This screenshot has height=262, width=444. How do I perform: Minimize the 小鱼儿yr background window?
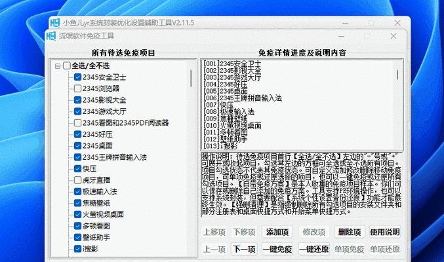(345, 23)
